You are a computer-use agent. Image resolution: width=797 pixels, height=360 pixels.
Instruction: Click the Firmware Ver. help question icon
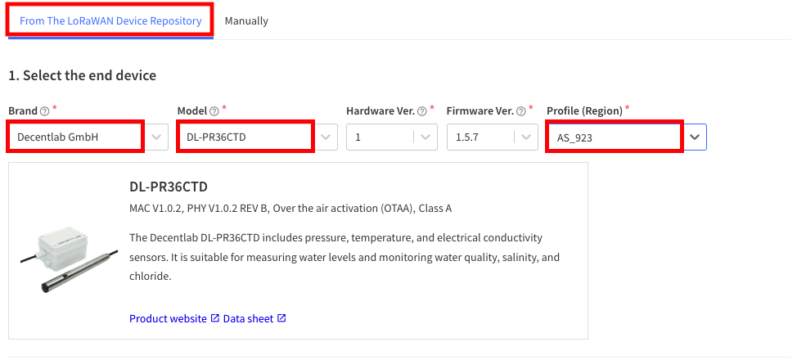click(520, 110)
